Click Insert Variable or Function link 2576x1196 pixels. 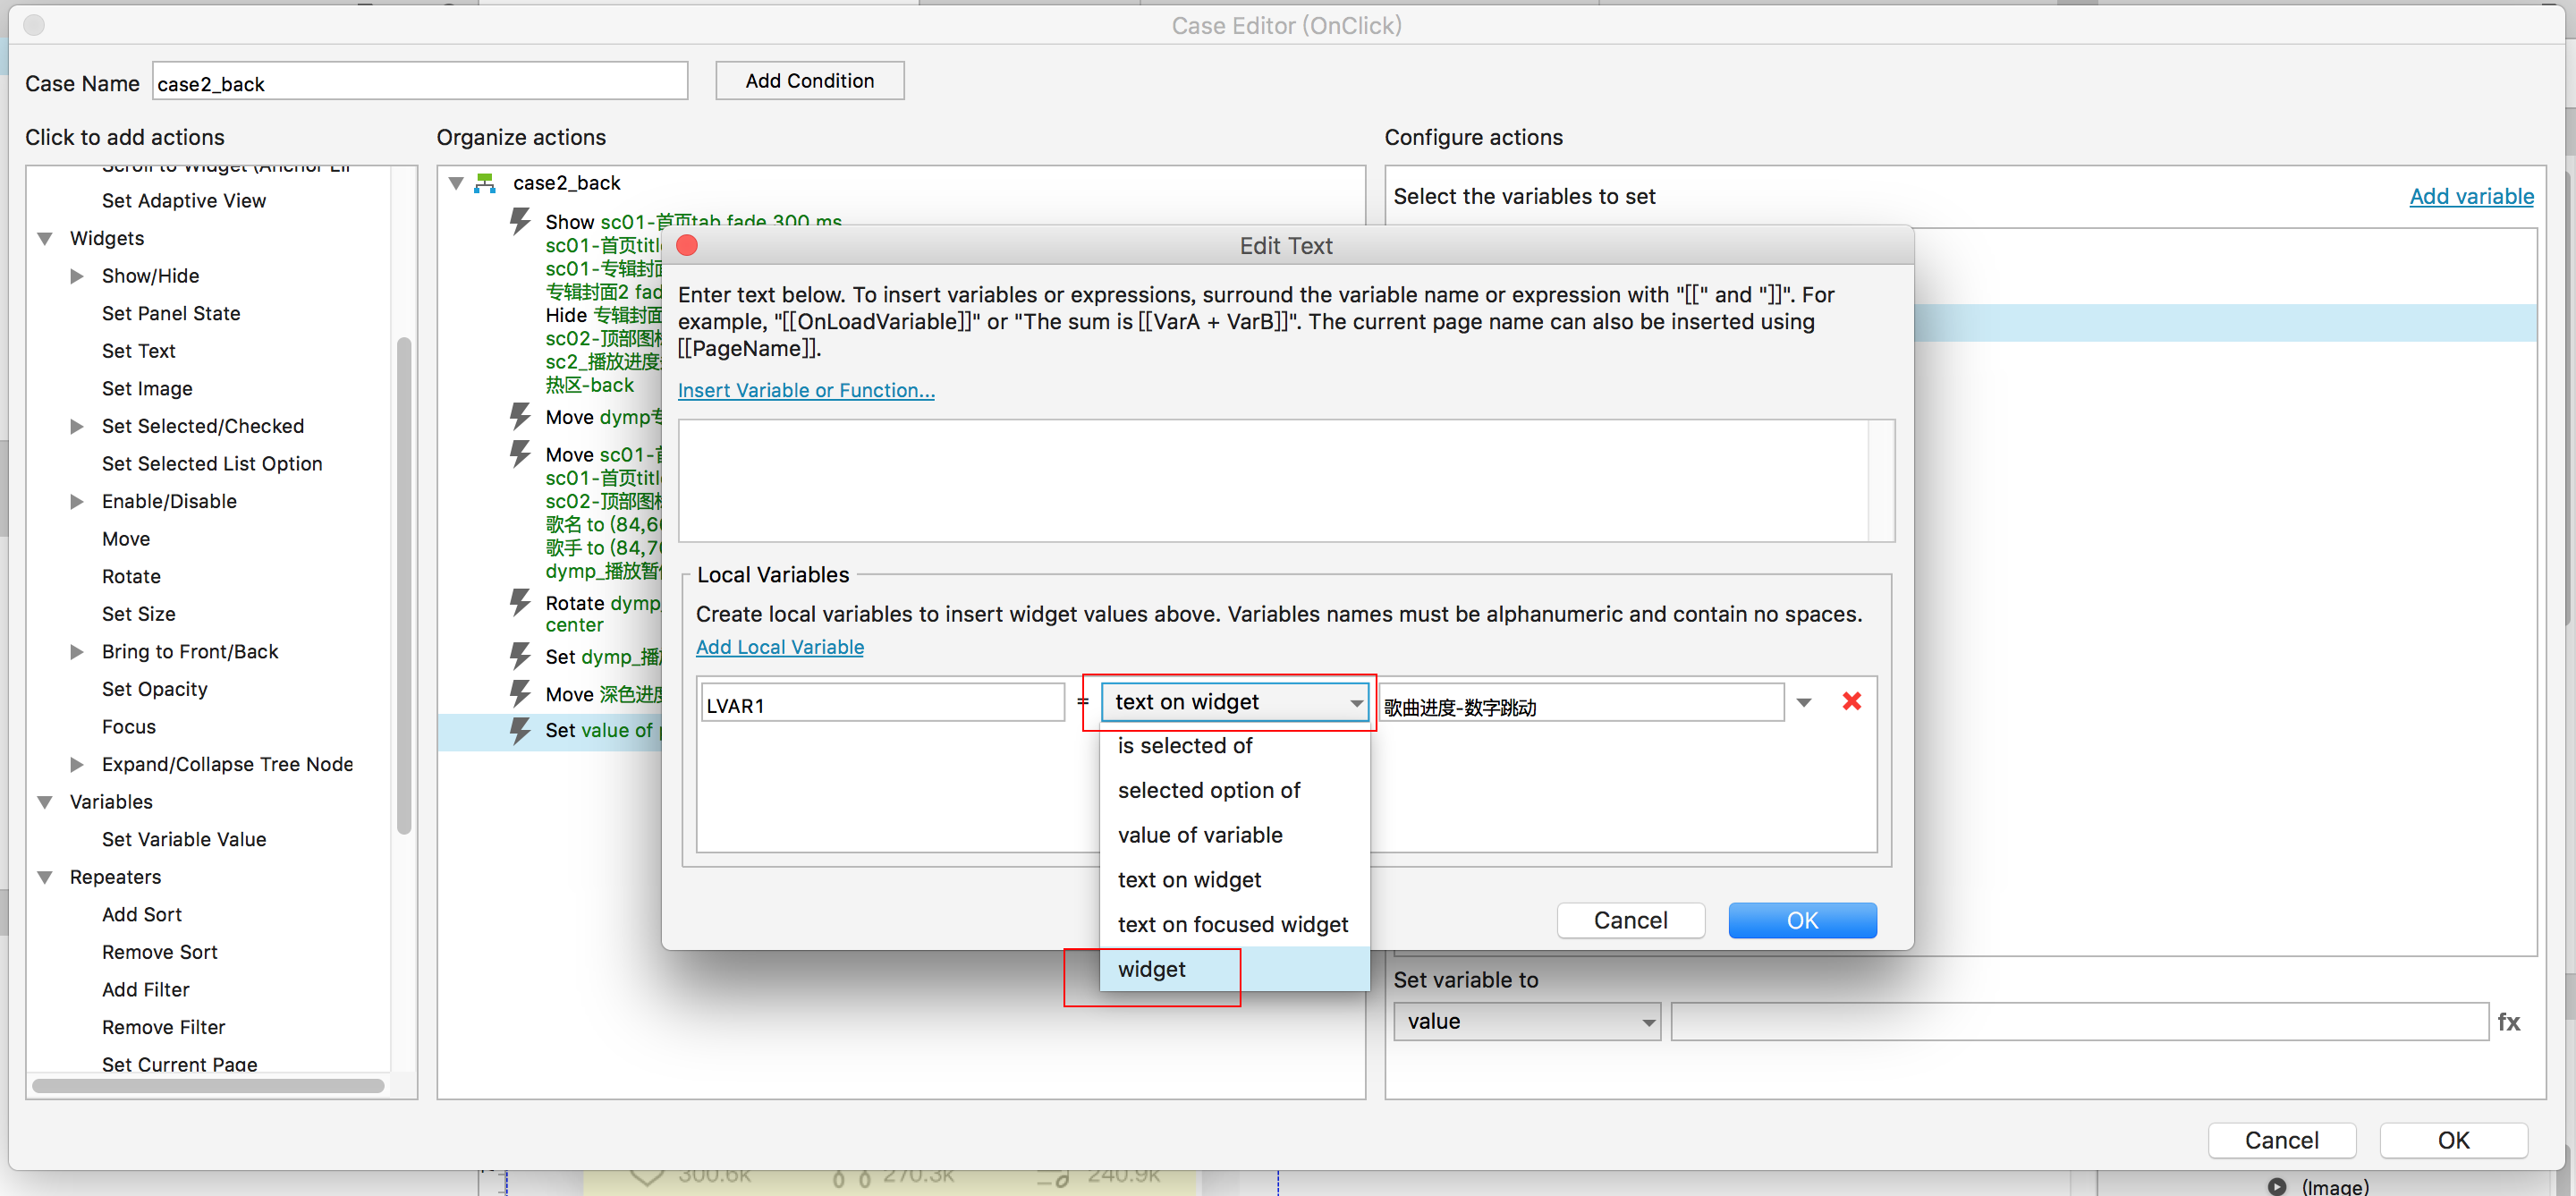pos(805,391)
